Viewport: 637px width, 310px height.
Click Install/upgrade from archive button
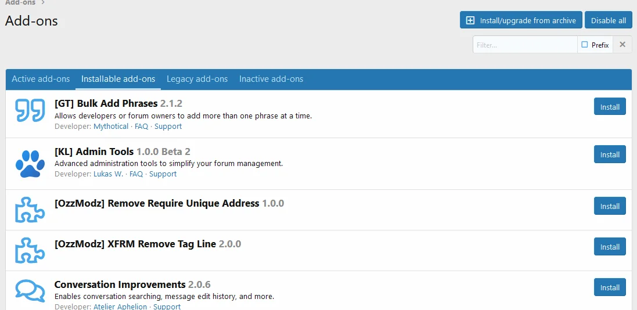point(520,20)
